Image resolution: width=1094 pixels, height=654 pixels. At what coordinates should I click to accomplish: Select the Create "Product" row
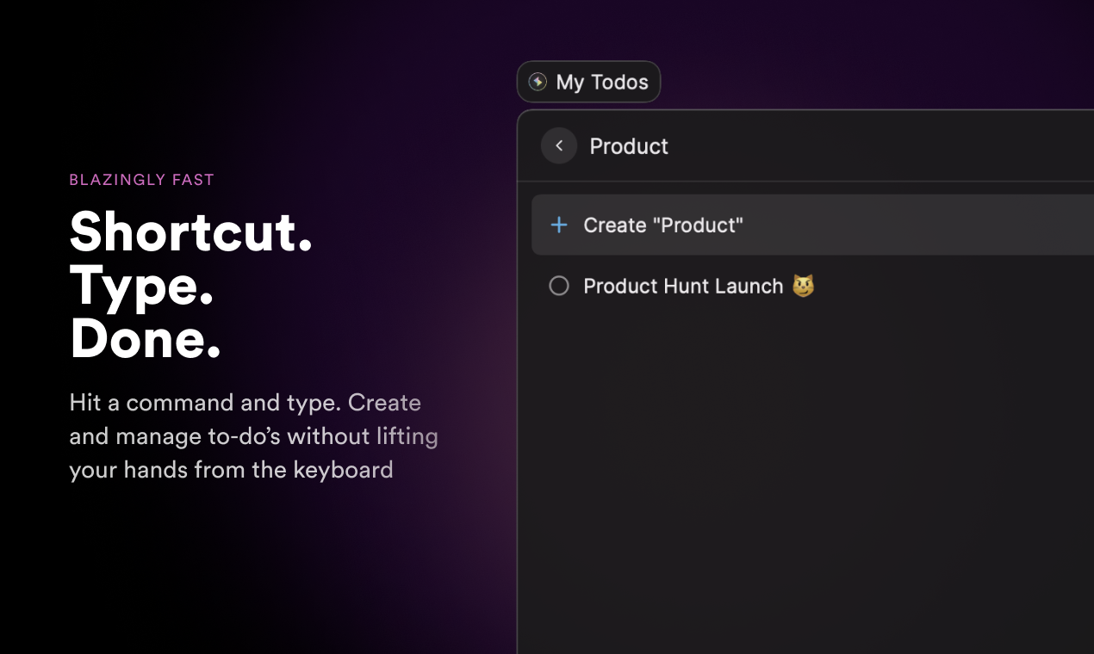pyautogui.click(x=812, y=225)
